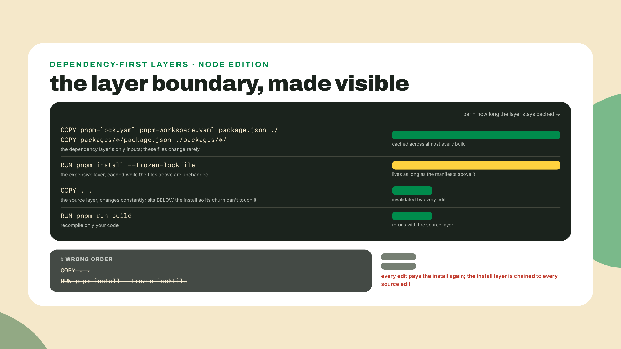Click the short green bar above "invalidated by every edit"
Viewport: 621px width, 349px height.
tap(412, 191)
